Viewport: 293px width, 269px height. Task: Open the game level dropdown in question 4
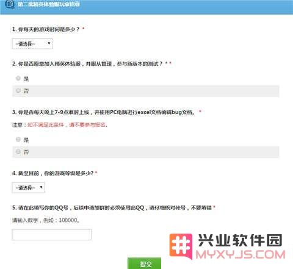28,187
